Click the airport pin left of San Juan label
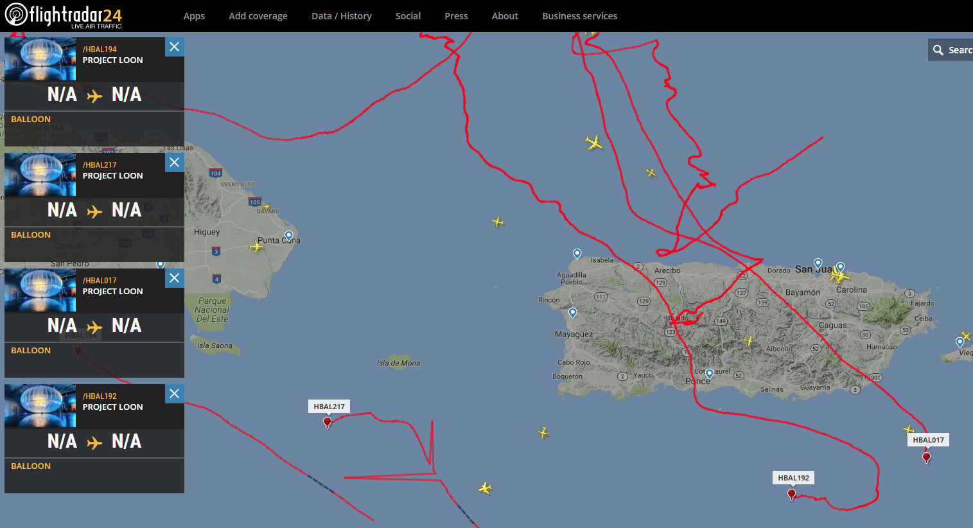The width and height of the screenshot is (973, 528). [x=818, y=263]
